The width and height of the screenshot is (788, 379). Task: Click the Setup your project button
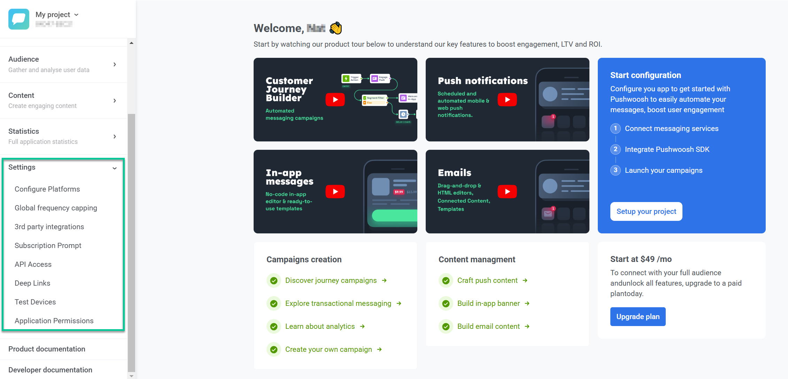point(646,211)
